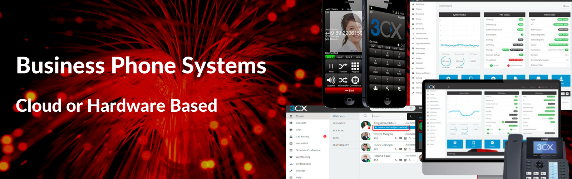This screenshot has height=179, width=572.
Task: Click Help button in the top dashboard
Action: [x=566, y=6]
